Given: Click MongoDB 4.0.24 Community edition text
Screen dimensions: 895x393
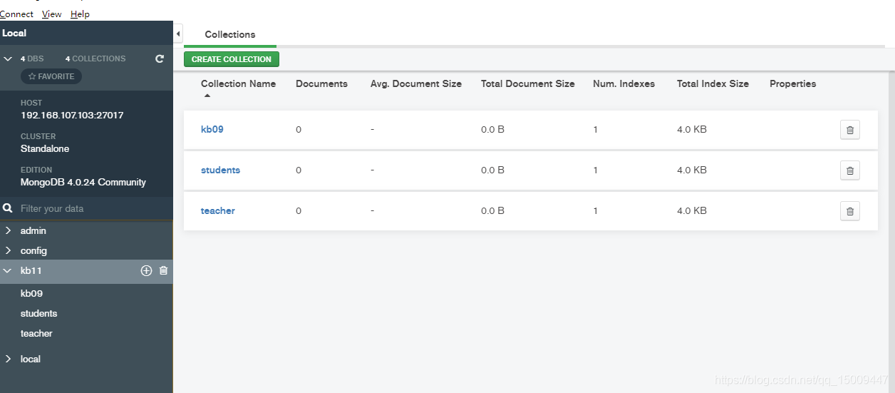Looking at the screenshot, I should click(x=83, y=182).
